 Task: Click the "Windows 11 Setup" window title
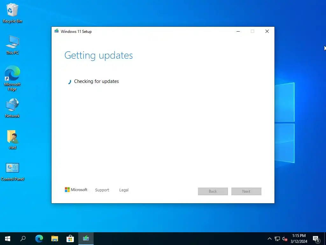pyautogui.click(x=76, y=32)
